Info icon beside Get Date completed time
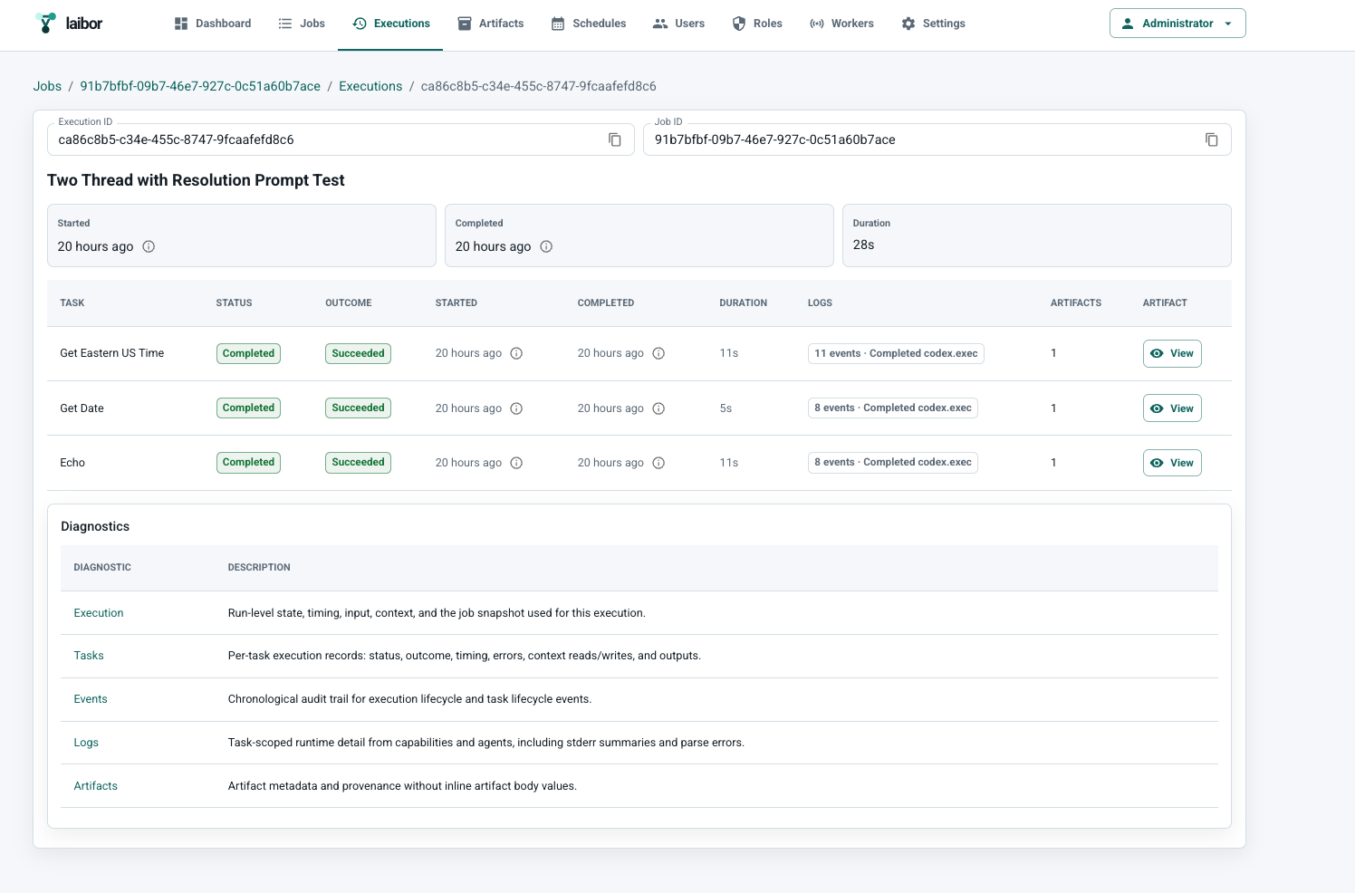The height and width of the screenshot is (893, 1355). pyautogui.click(x=658, y=408)
